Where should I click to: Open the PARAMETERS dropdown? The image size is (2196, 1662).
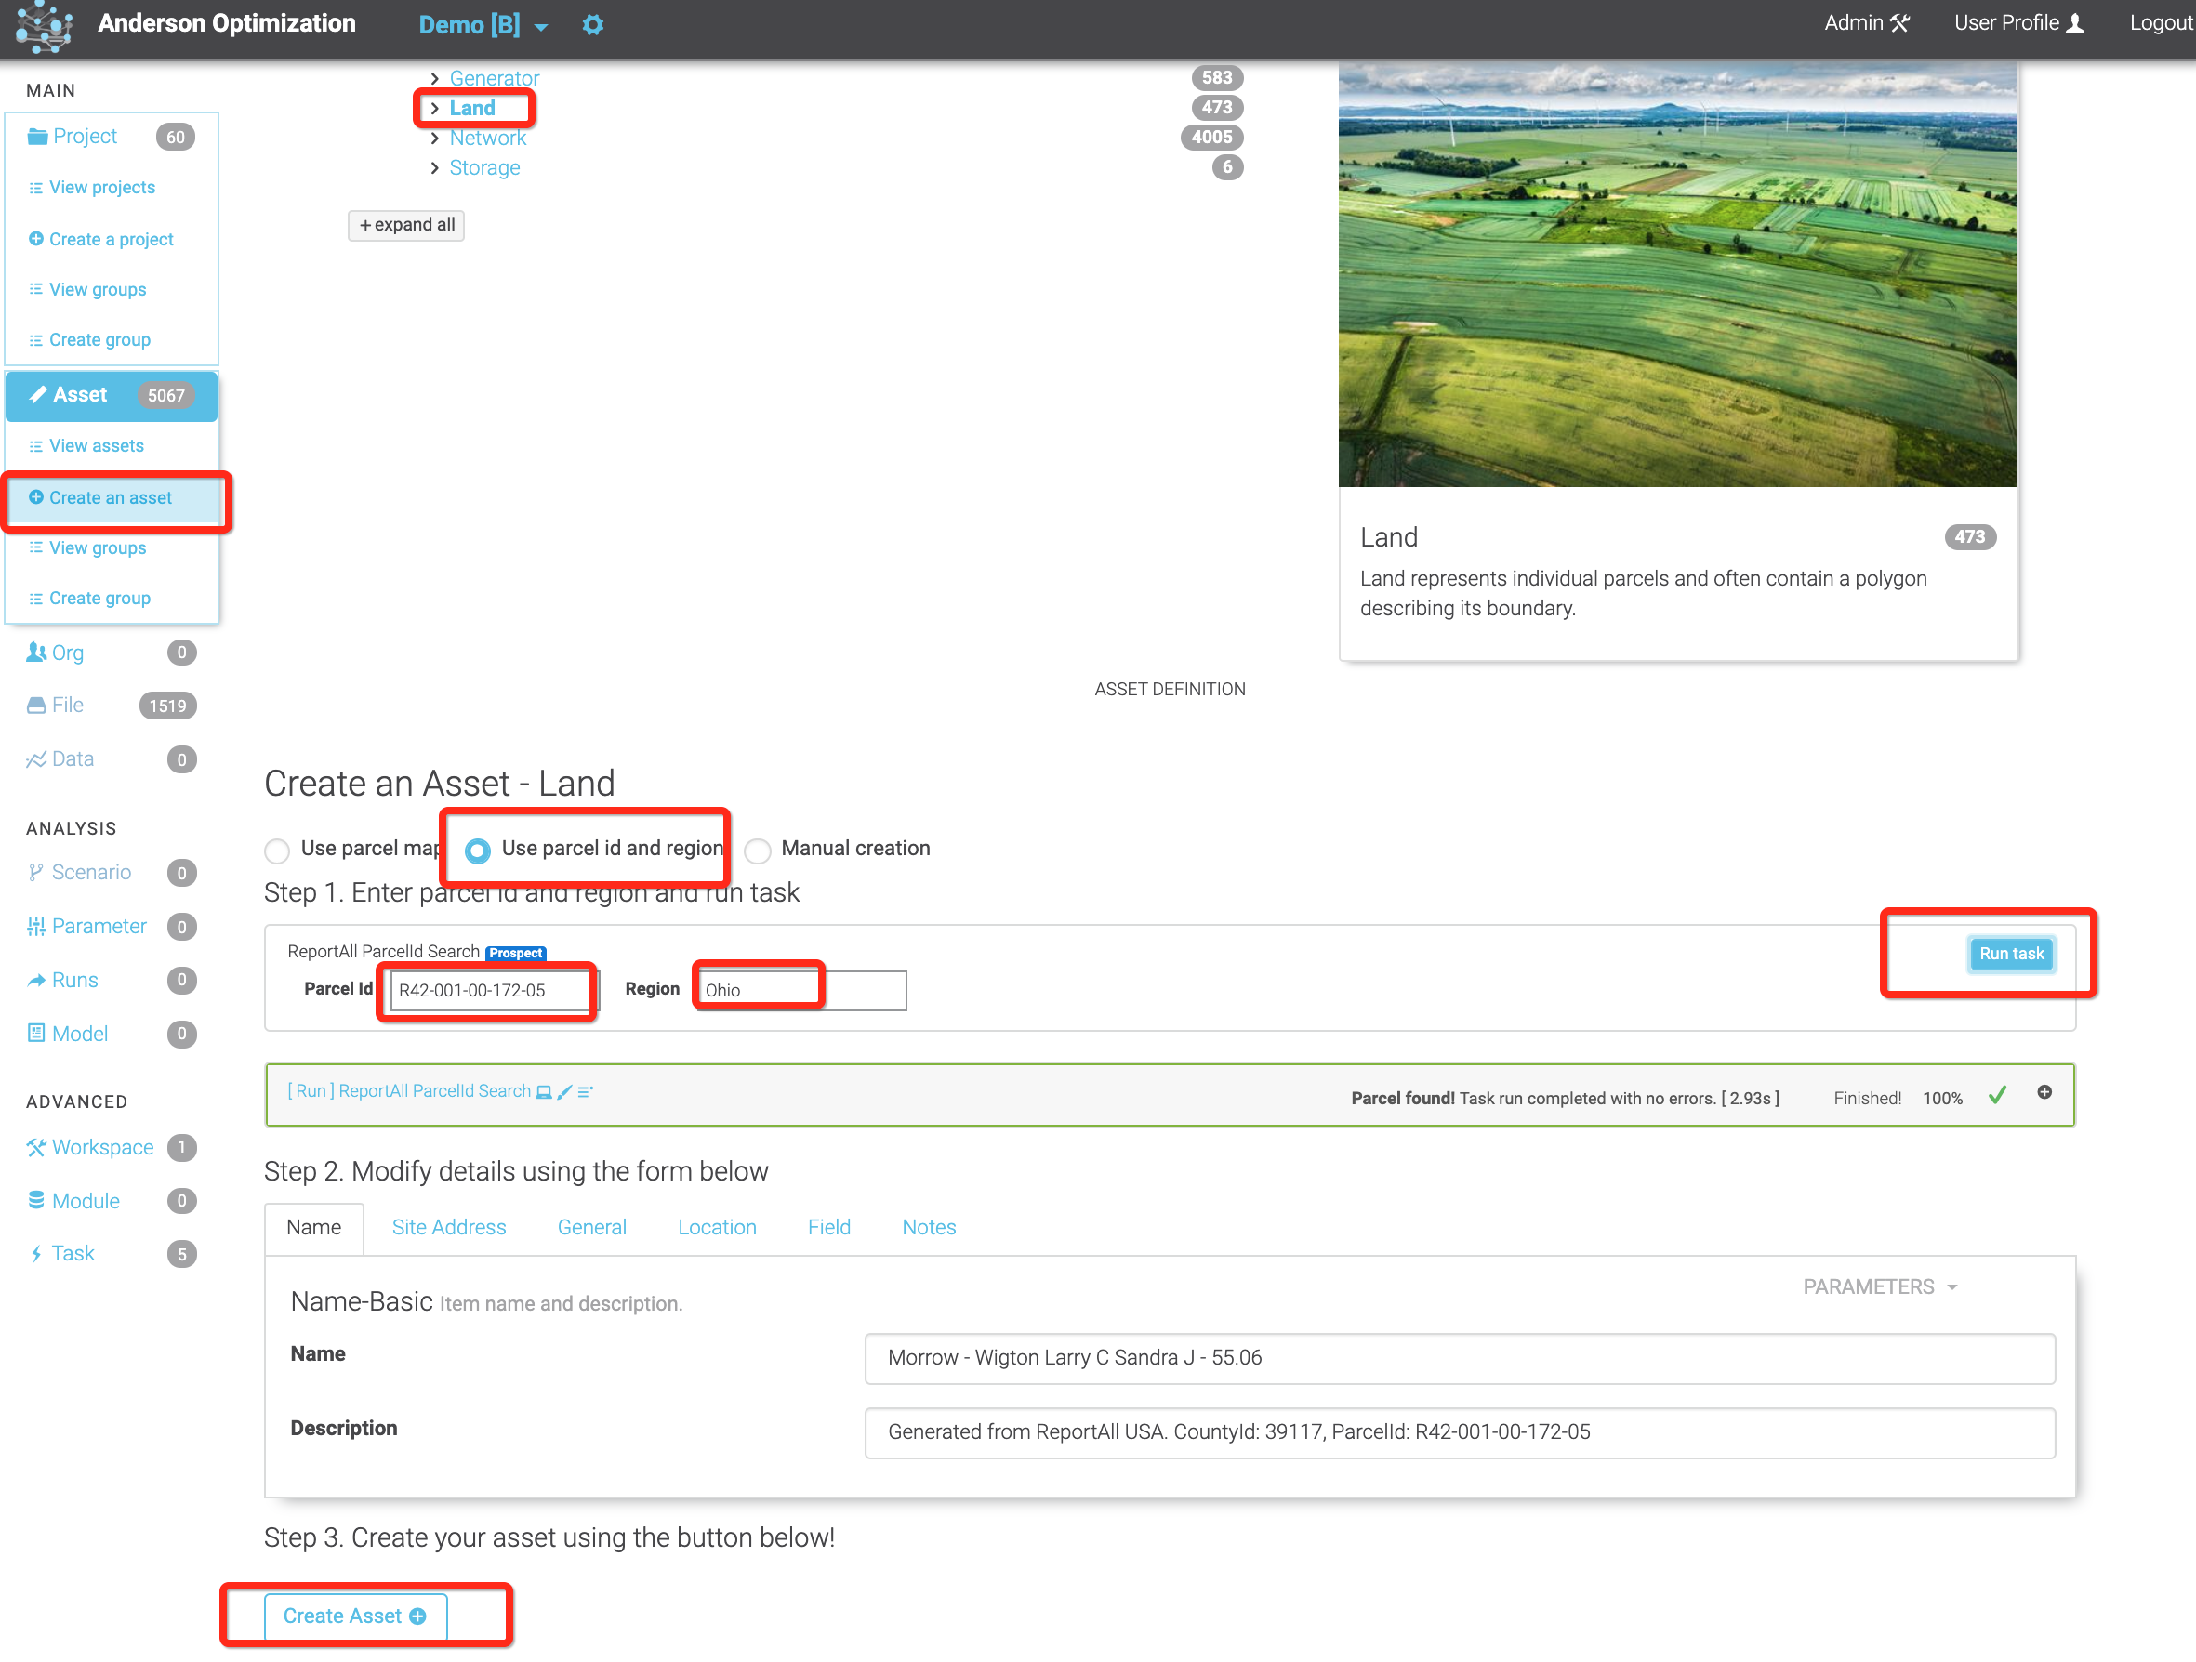1879,1286
